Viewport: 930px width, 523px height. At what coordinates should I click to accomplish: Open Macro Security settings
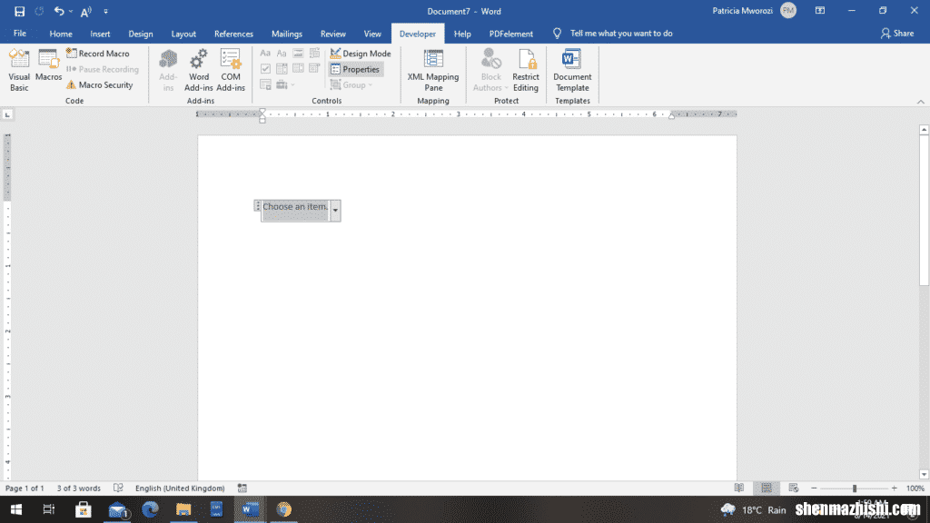tap(100, 84)
